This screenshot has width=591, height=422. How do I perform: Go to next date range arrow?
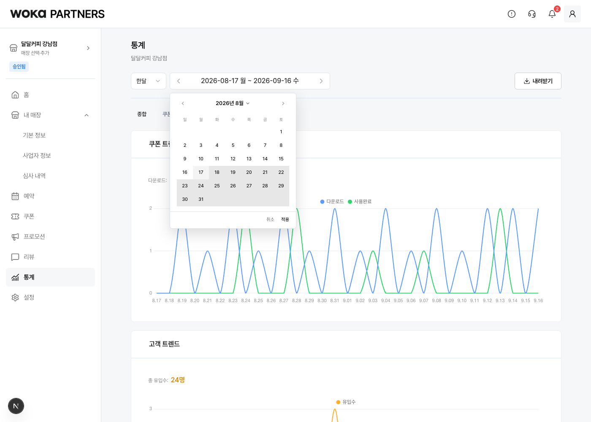pos(321,81)
